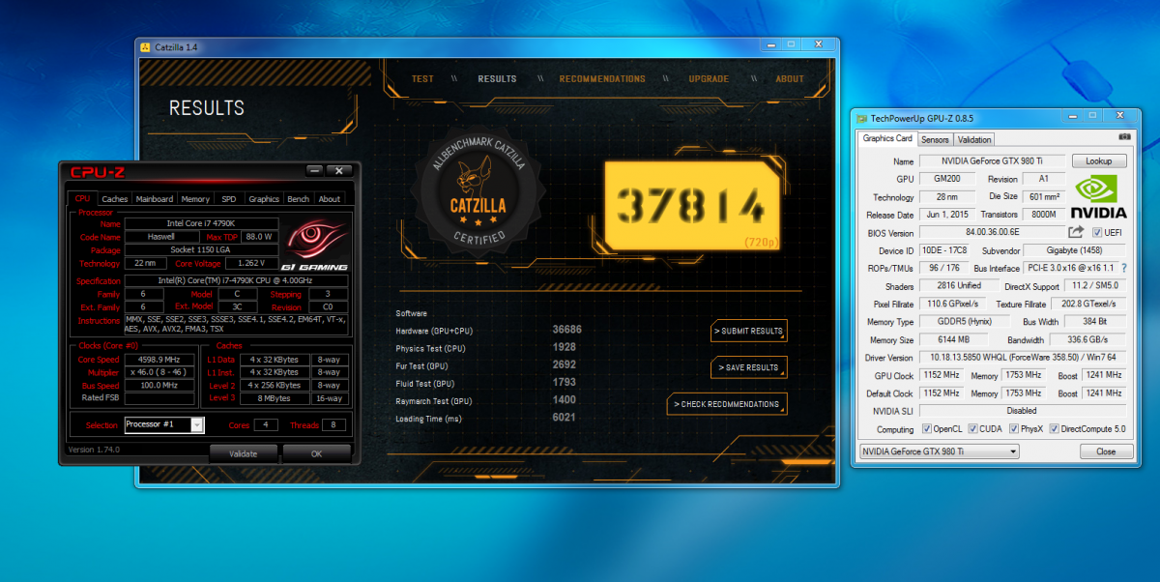Switch to the Memory tab in CPU-Z

click(x=195, y=199)
